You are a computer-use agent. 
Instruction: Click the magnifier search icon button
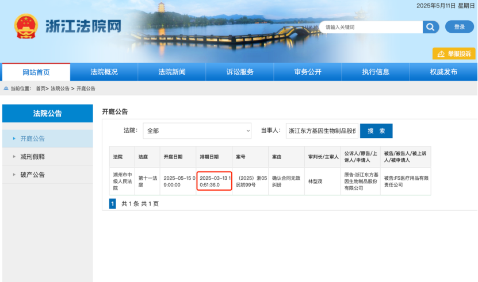(x=430, y=27)
